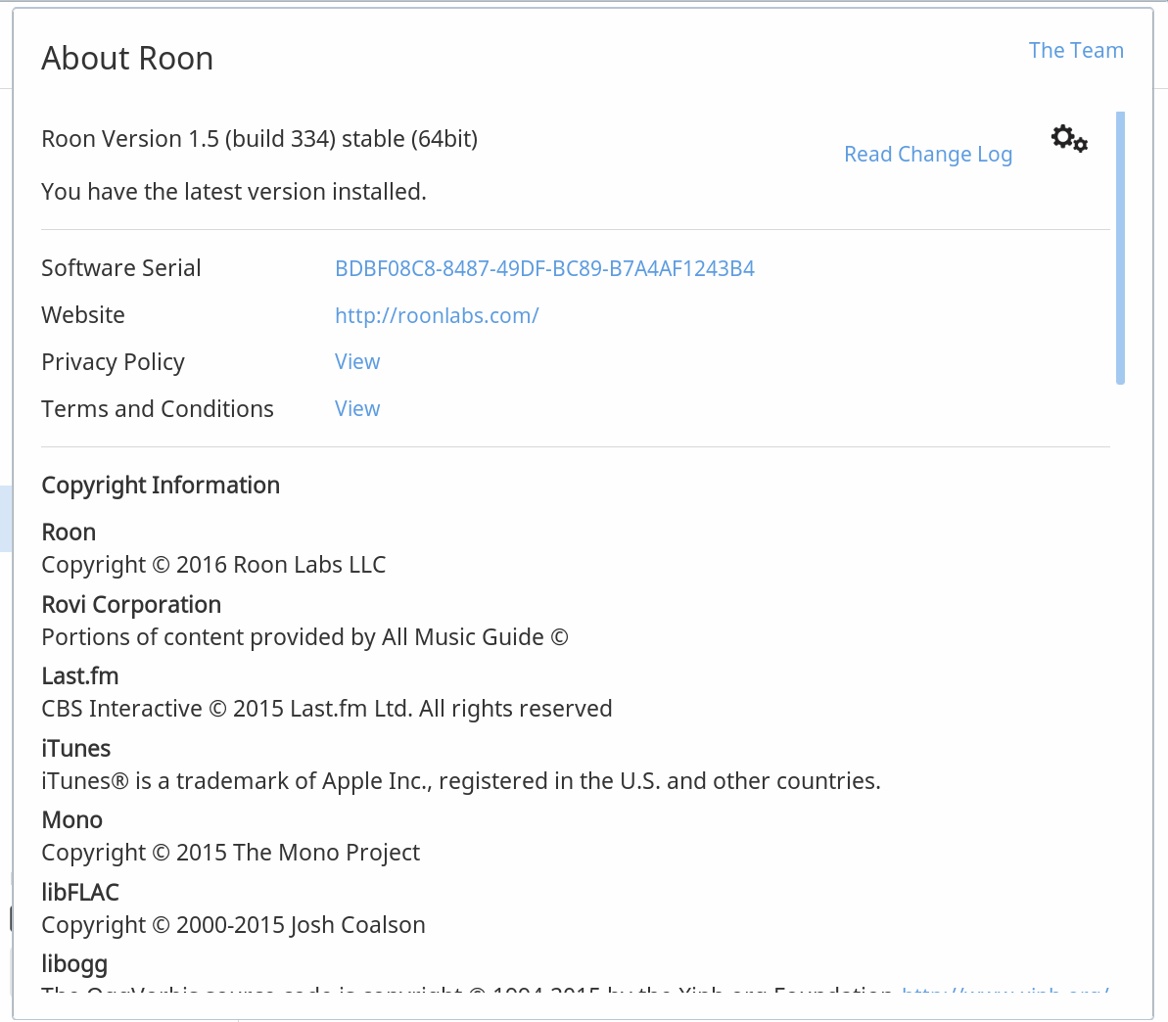Click the Software Serial label
Screen dimensions: 1168x1022
pyautogui.click(x=120, y=268)
